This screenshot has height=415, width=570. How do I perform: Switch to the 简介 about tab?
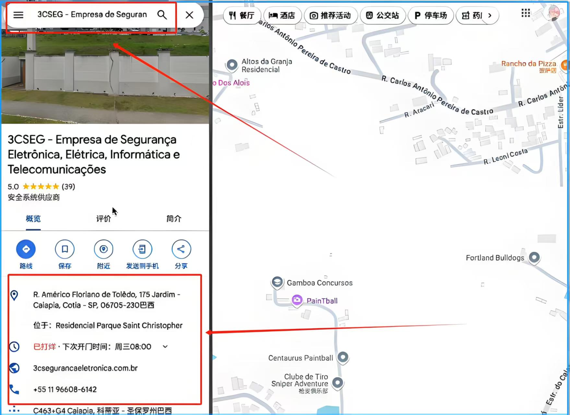coord(174,219)
